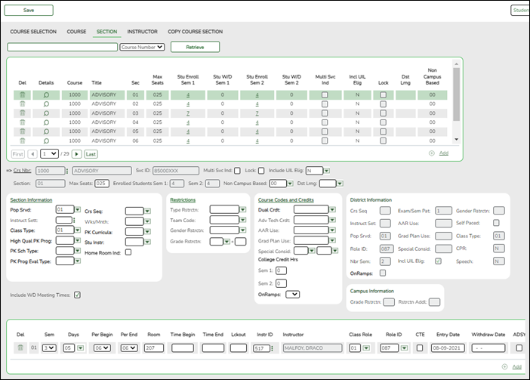Screen dimensions: 530x380
Task: Open details magnifier for section 01
Action: pyautogui.click(x=46, y=95)
